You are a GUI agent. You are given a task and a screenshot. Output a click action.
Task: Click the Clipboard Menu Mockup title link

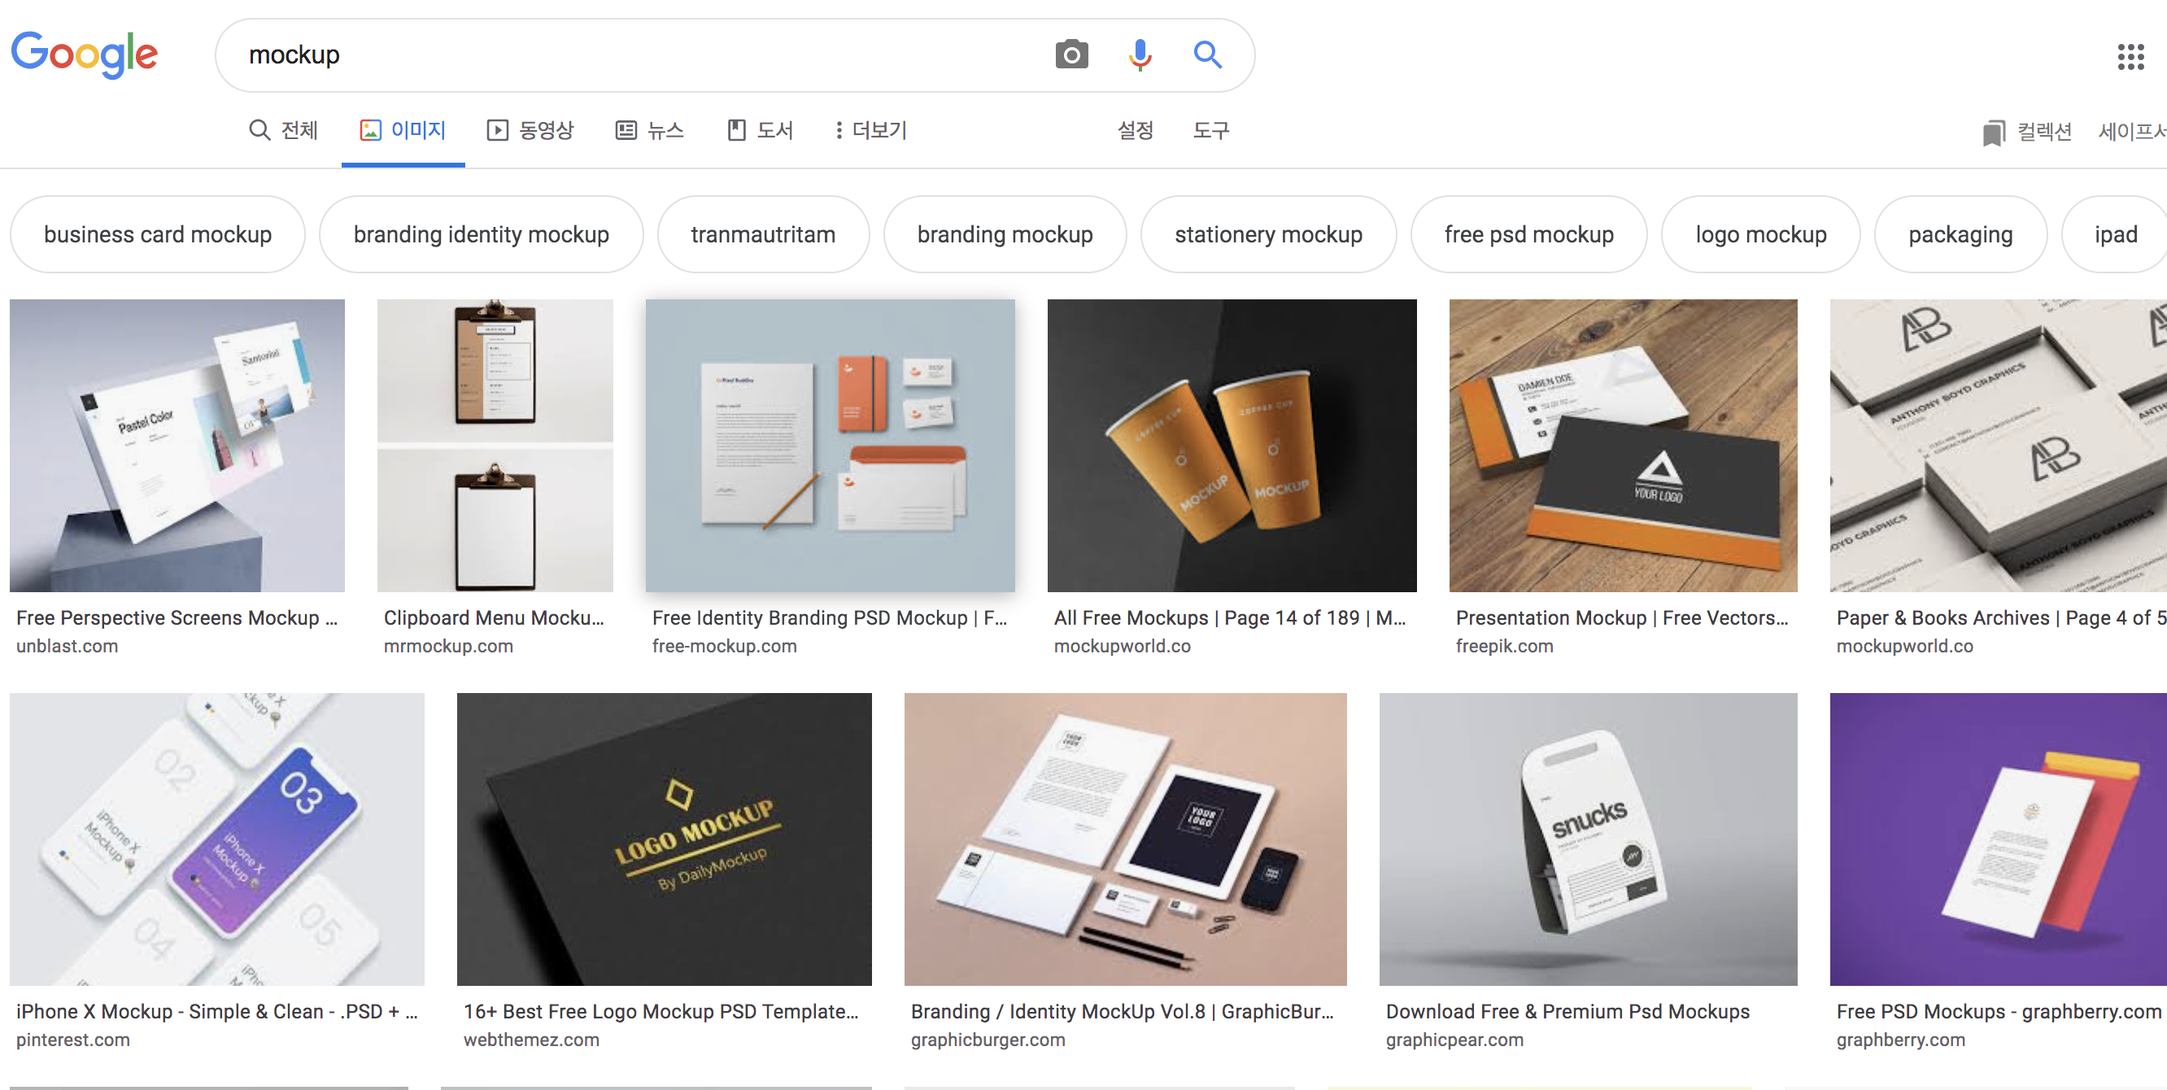pos(494,618)
